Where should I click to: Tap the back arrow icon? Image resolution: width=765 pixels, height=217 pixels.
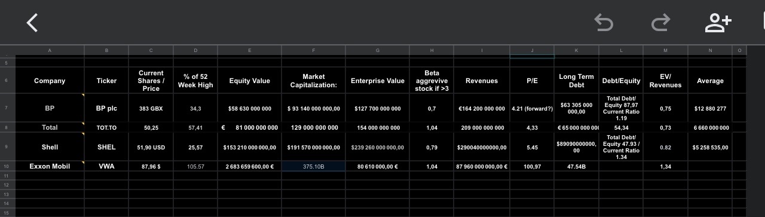coord(32,23)
